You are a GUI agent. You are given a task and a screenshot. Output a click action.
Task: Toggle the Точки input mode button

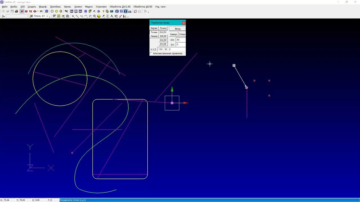(154, 32)
